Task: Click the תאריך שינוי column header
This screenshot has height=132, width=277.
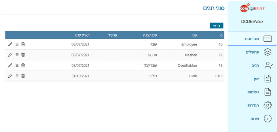Action: click(x=82, y=35)
